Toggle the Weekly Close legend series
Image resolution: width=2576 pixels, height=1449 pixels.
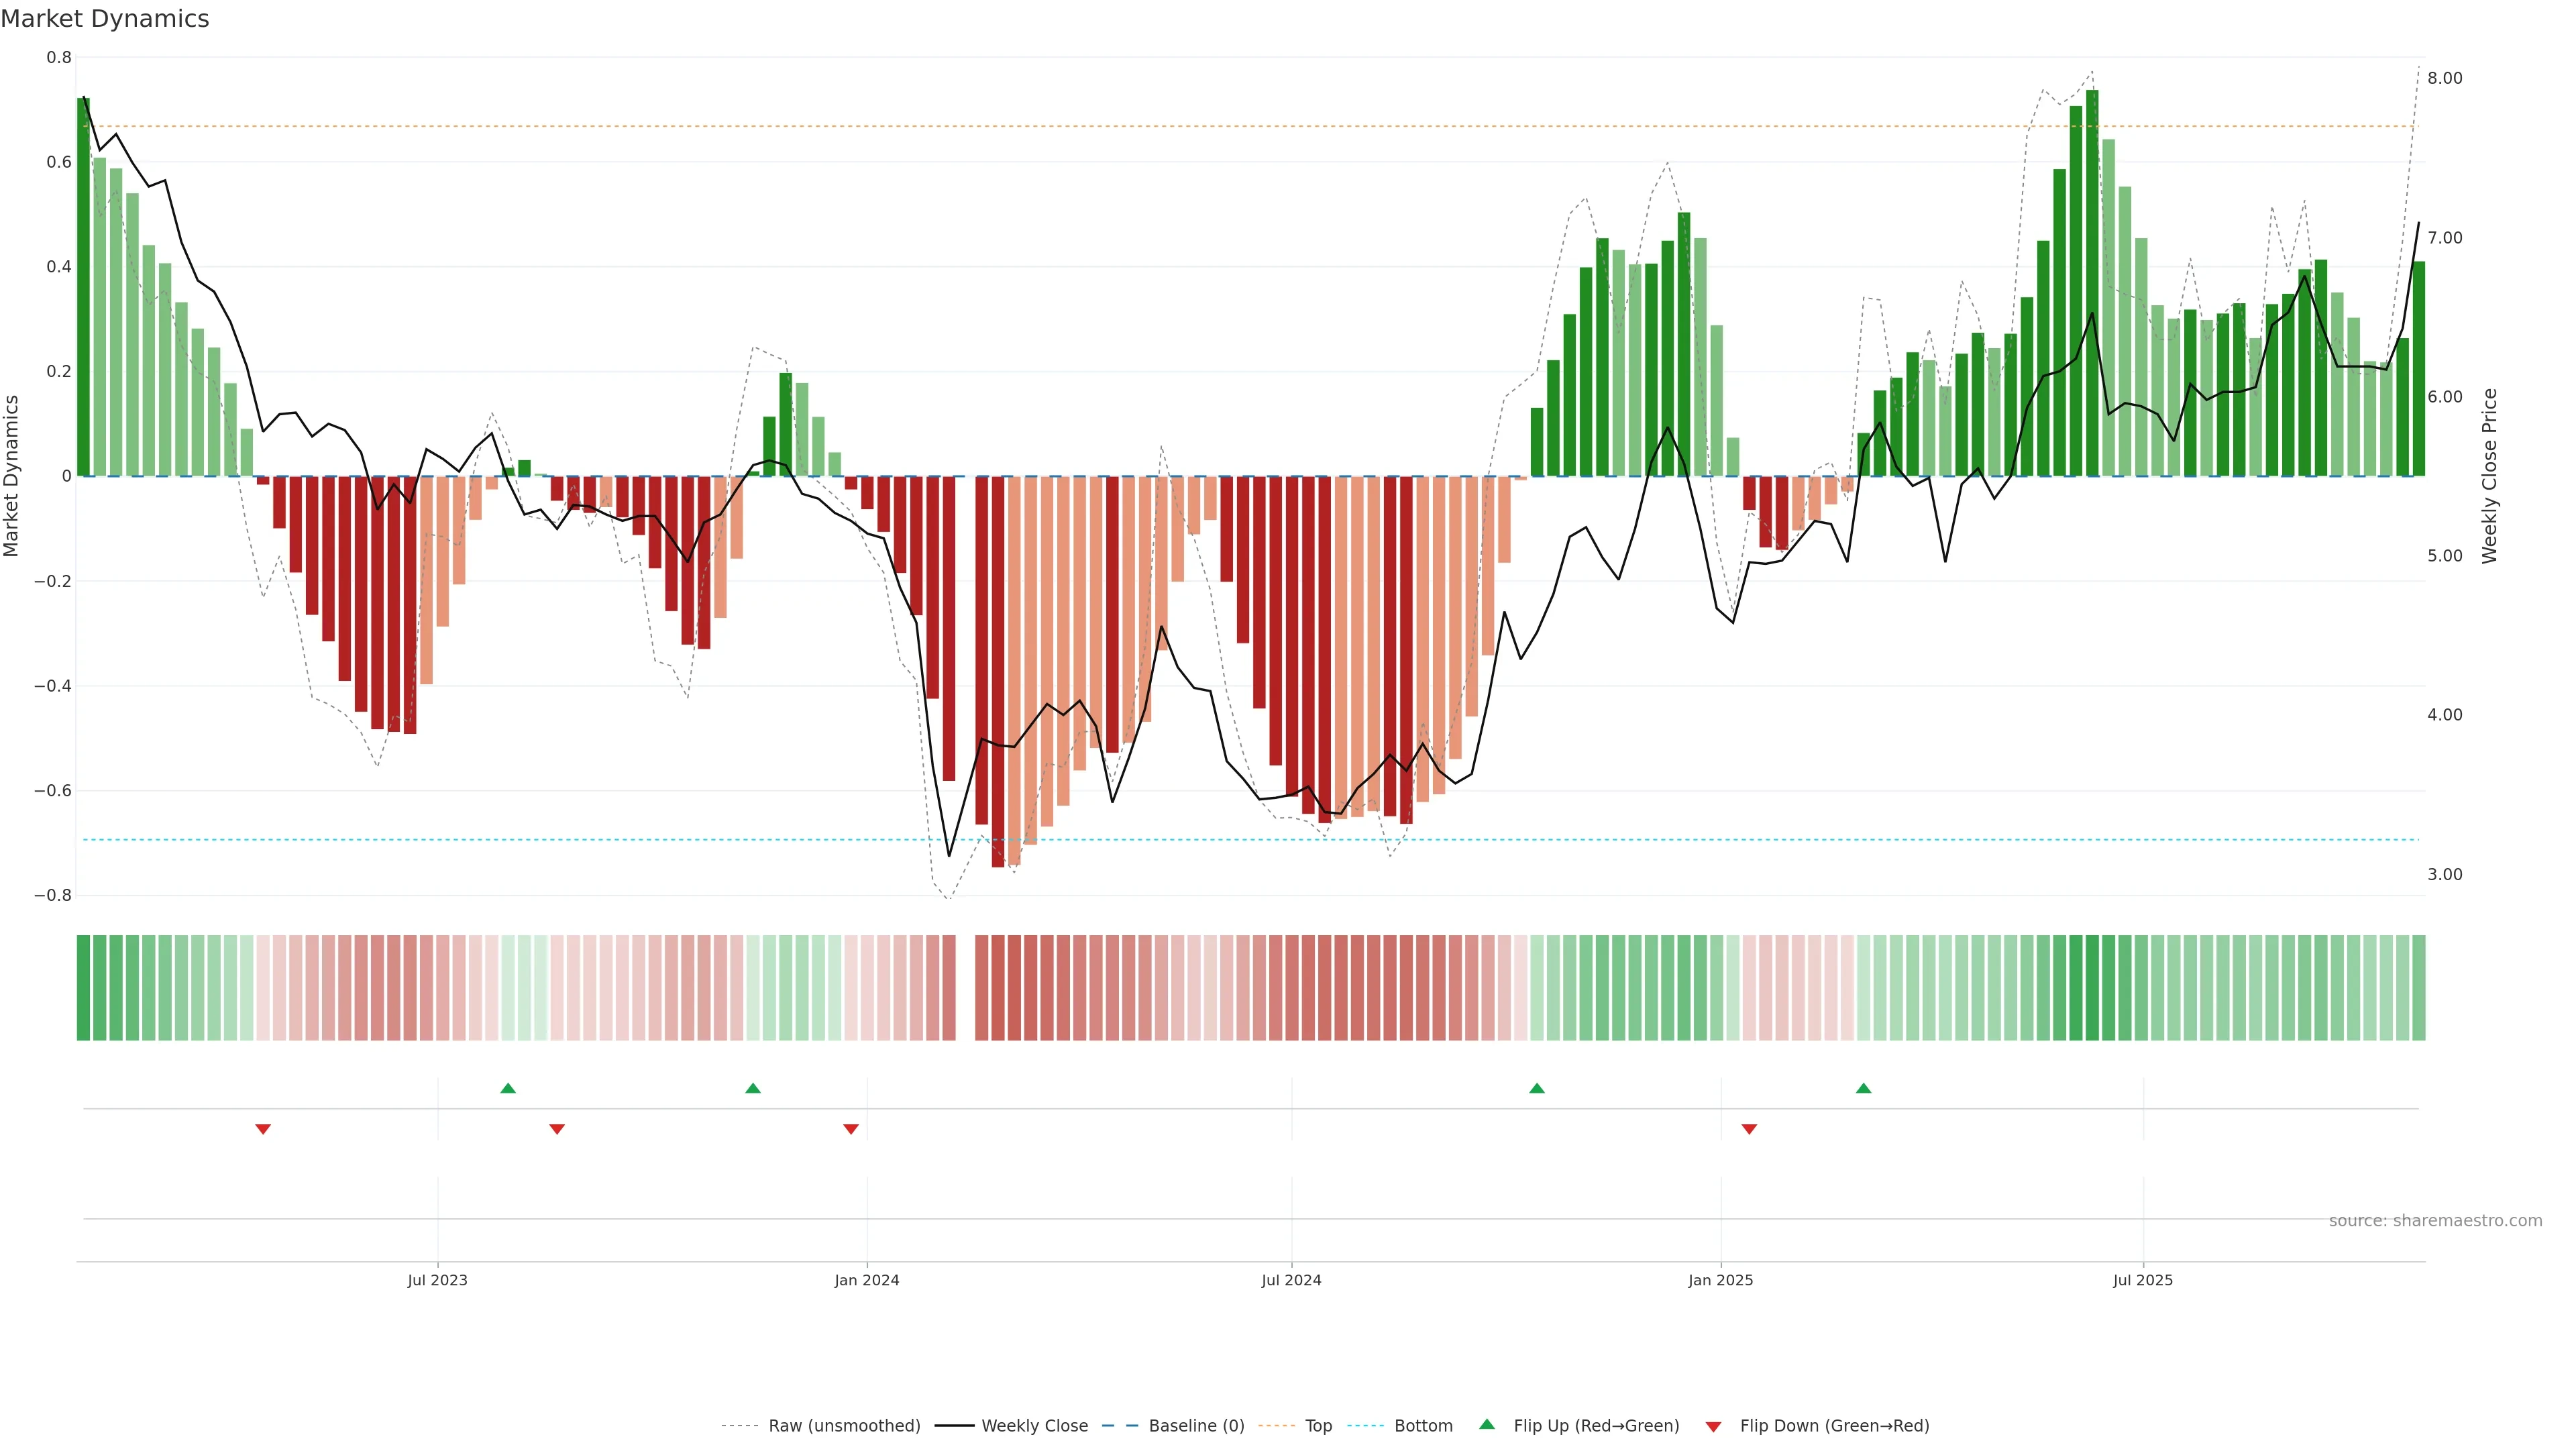[1034, 1426]
